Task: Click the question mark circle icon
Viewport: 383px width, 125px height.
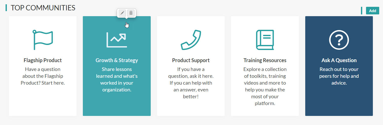Action: [x=339, y=40]
